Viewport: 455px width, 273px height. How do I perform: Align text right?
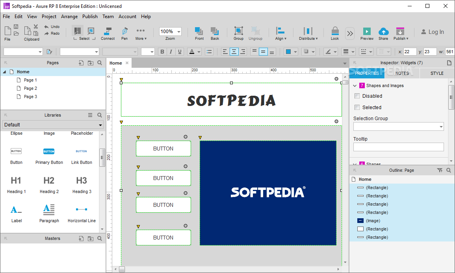point(243,52)
